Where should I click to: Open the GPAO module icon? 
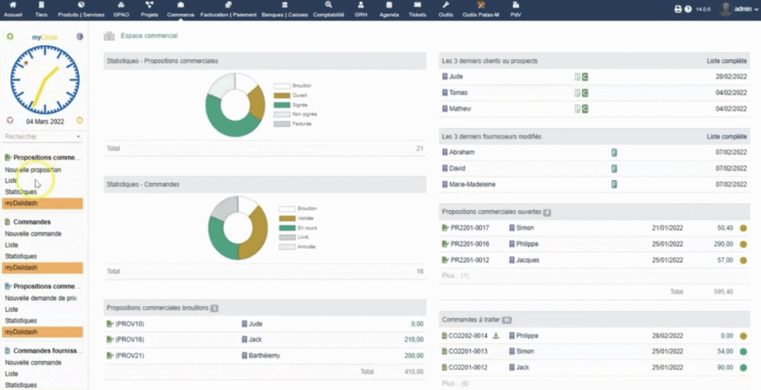(120, 5)
